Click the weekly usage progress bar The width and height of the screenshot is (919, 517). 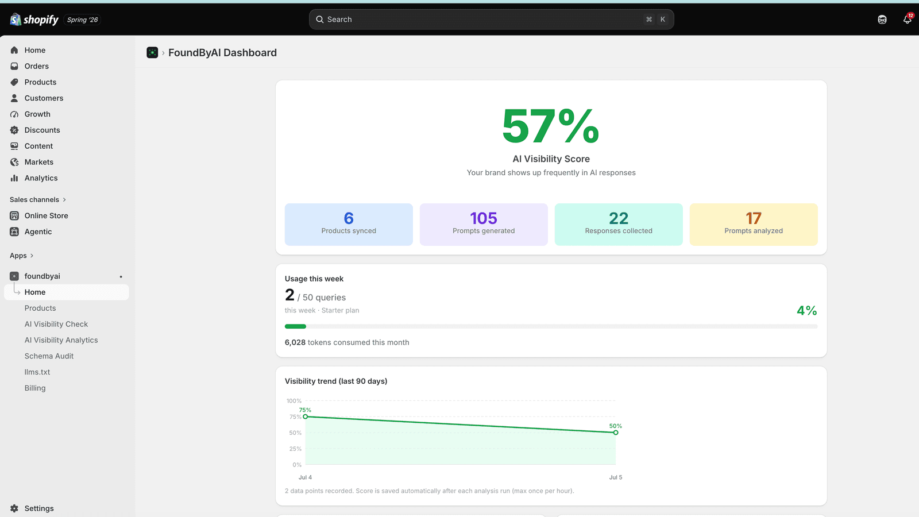tap(551, 326)
